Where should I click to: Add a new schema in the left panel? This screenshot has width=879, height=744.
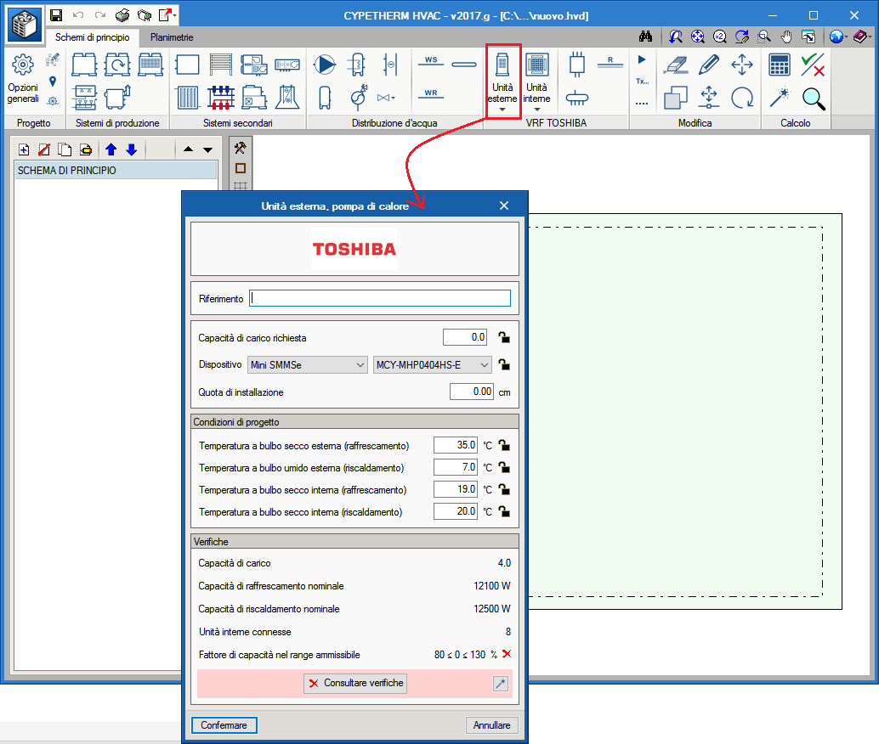[24, 149]
